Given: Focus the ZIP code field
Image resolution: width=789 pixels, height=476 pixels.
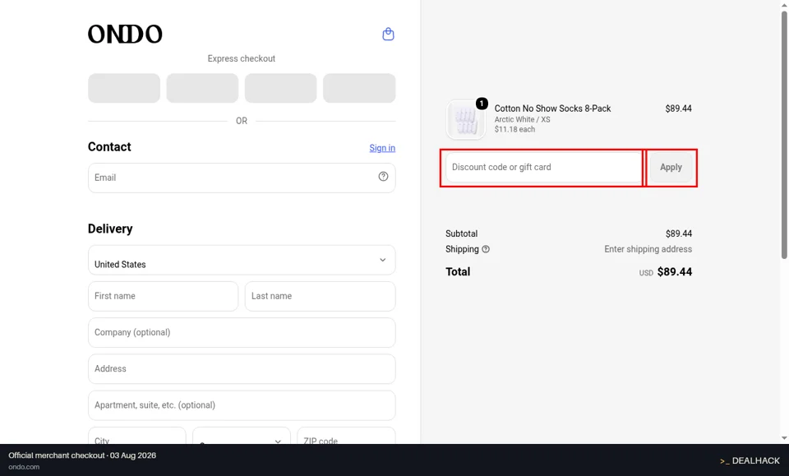Looking at the screenshot, I should pos(346,436).
